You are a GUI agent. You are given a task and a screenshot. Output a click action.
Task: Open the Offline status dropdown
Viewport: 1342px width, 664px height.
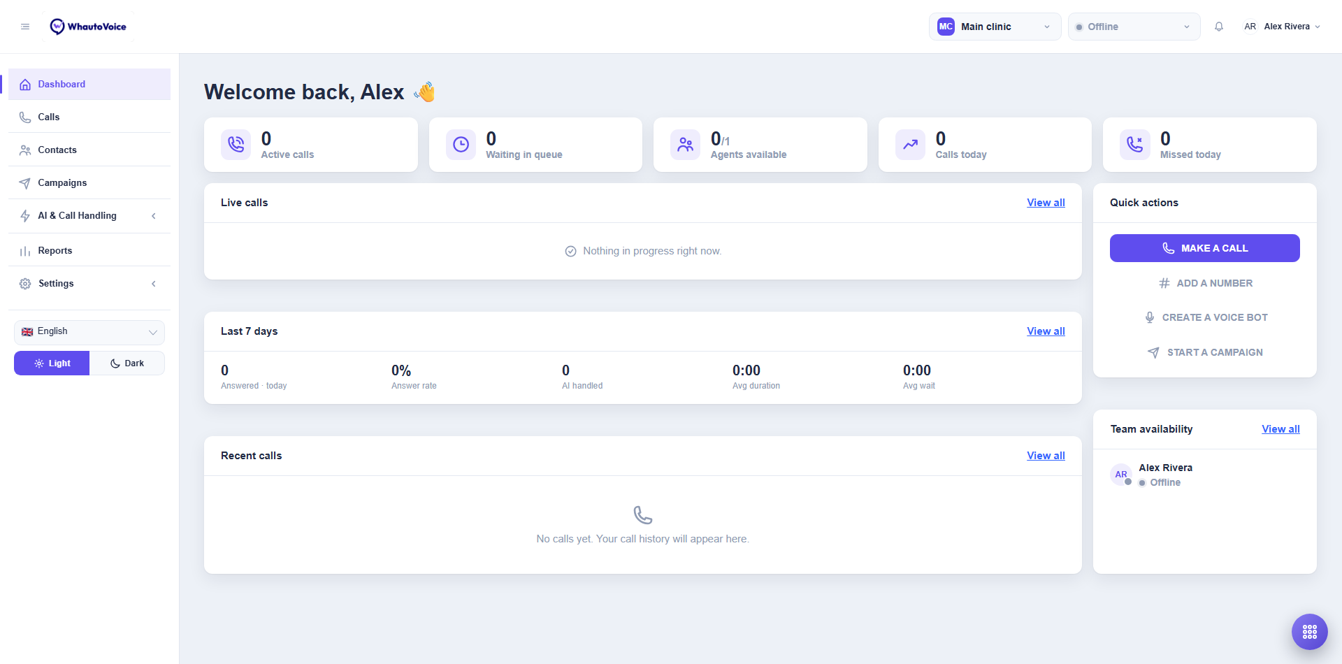1134,27
